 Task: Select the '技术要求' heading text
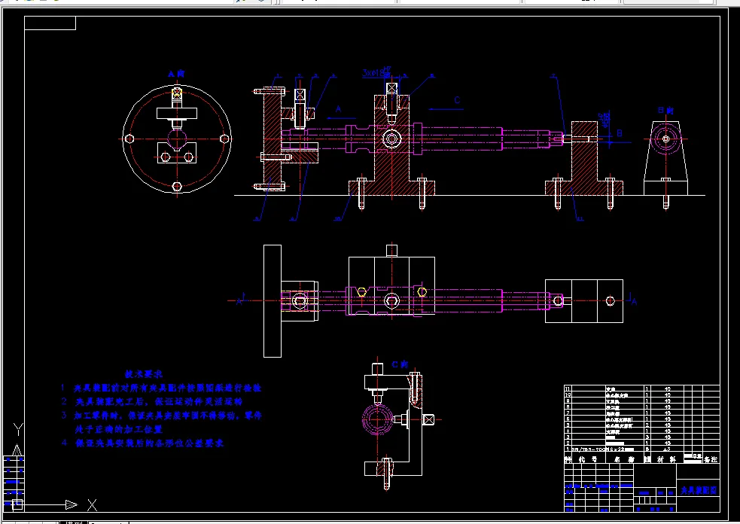coord(144,374)
